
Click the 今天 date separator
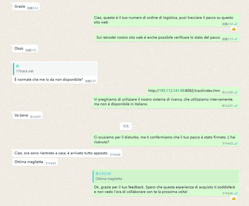click(126, 126)
